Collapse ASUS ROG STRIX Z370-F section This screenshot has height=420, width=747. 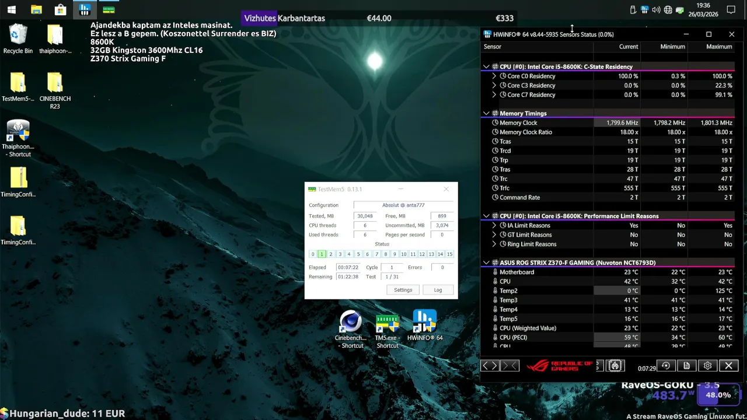[x=486, y=262]
